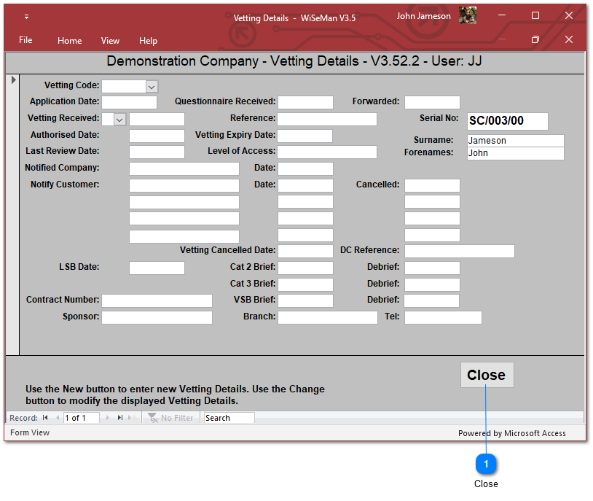
Task: Click the Surname field containing Jameson
Action: [x=515, y=141]
